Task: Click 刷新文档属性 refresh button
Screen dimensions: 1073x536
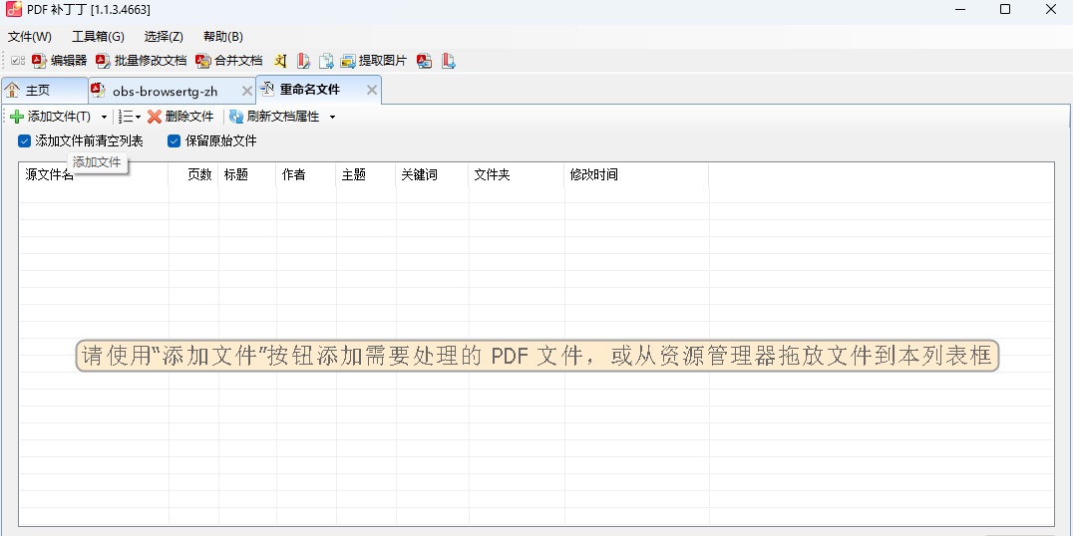Action: click(274, 117)
